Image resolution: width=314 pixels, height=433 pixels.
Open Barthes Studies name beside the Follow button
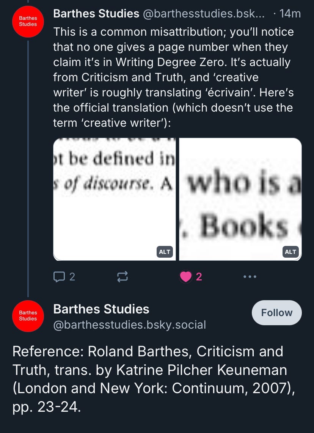101,309
